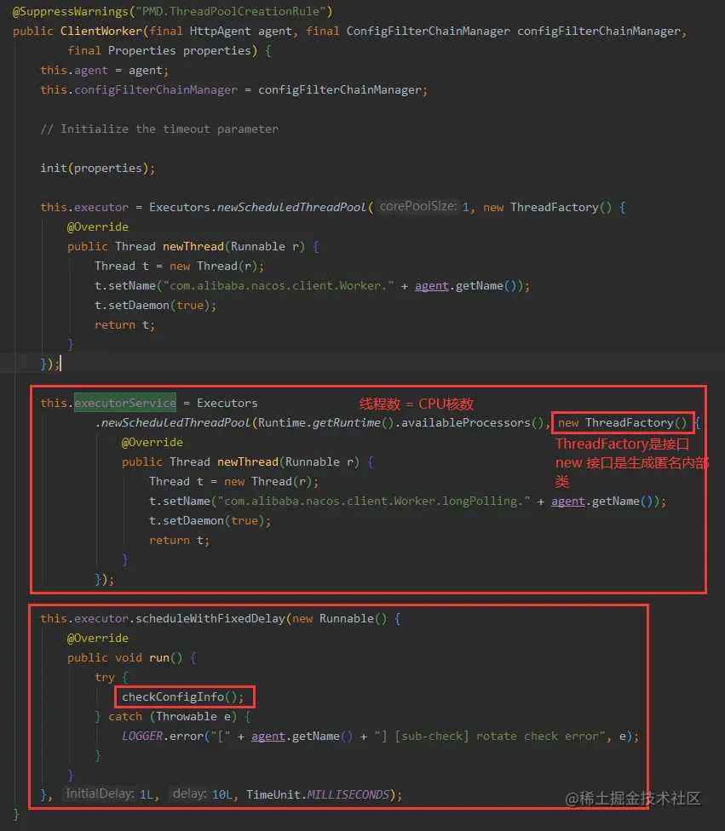Click the 1L initial delay value

click(146, 794)
